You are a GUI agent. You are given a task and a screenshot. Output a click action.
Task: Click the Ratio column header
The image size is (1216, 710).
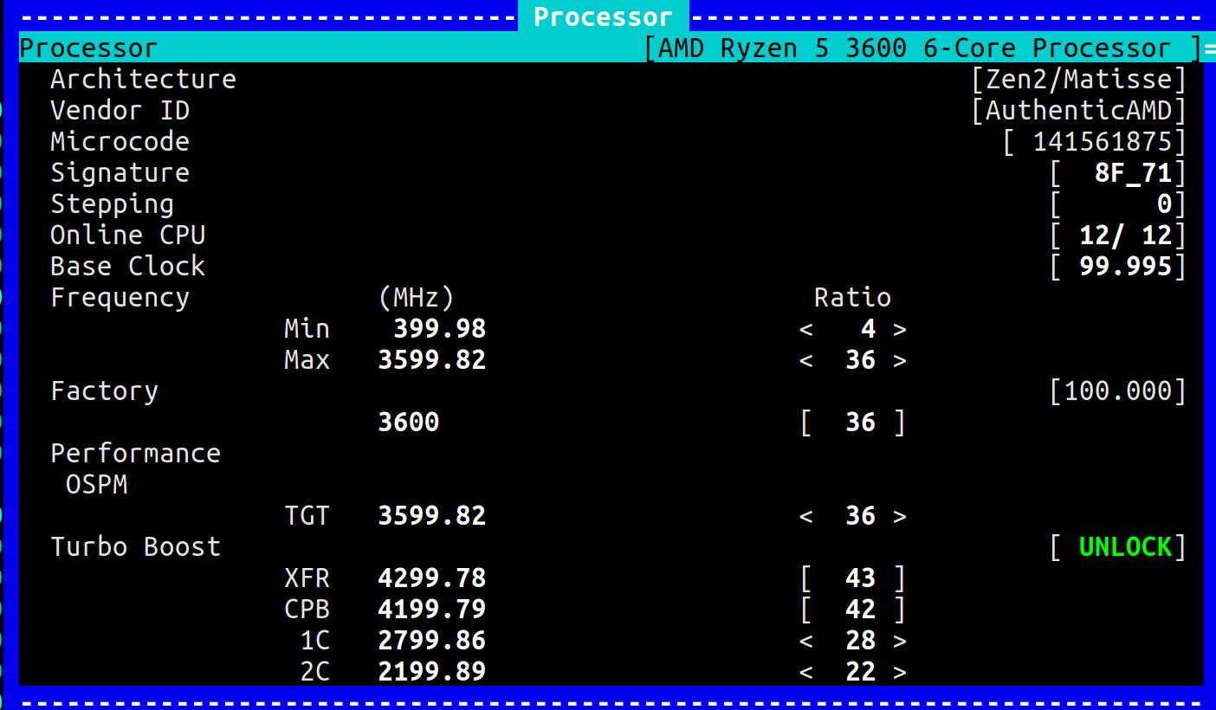coord(852,297)
